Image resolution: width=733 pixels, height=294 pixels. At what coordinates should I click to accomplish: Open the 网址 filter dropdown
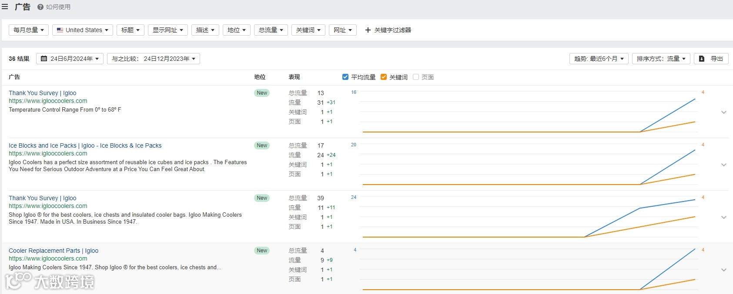[x=343, y=30]
